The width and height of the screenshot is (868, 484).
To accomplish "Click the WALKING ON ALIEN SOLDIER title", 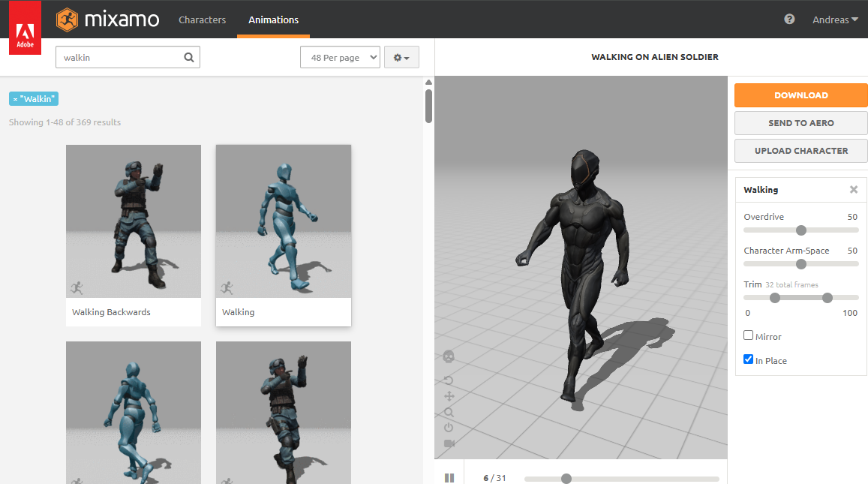I will click(655, 57).
